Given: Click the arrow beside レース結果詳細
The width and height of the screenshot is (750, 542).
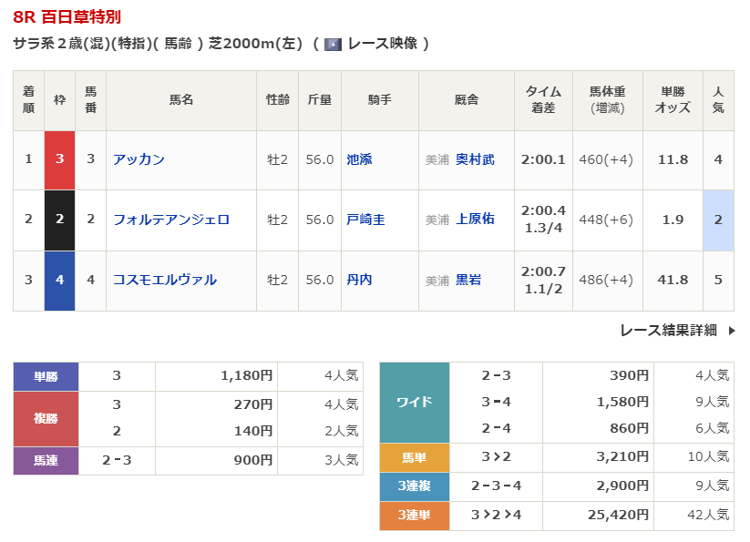Looking at the screenshot, I should click(x=731, y=331).
